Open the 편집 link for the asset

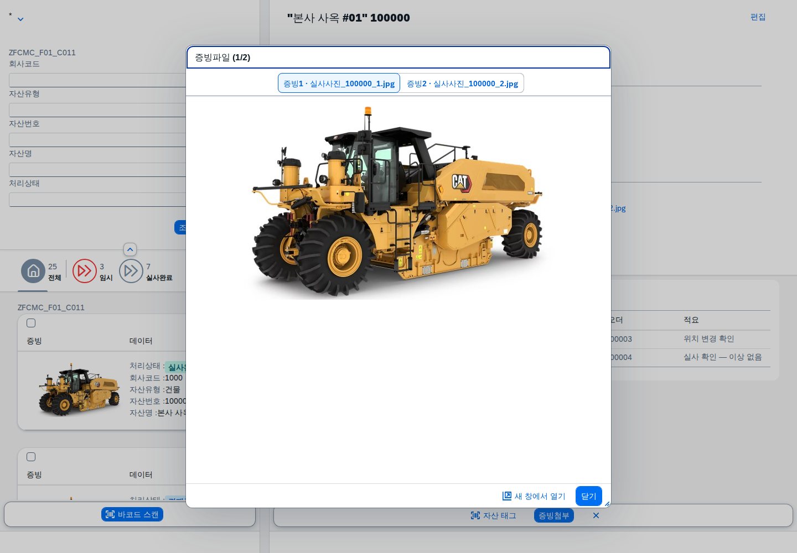tap(758, 17)
